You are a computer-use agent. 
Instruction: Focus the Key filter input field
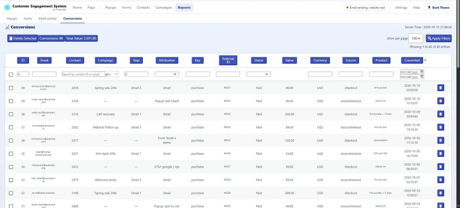[x=197, y=74]
